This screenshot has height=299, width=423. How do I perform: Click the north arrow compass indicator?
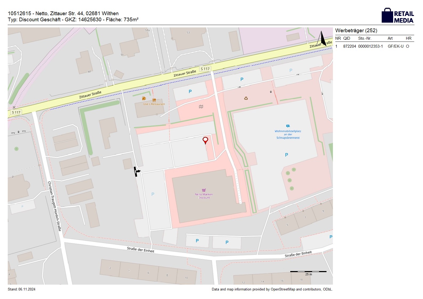point(322,39)
